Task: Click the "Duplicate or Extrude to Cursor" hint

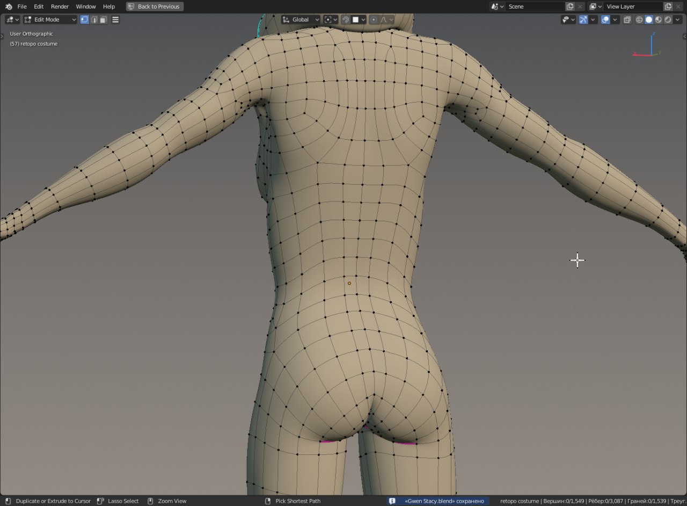Action: (53, 501)
